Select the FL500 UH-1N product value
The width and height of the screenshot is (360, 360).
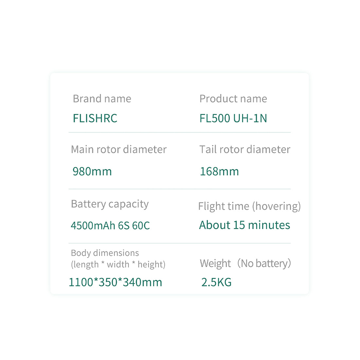pyautogui.click(x=233, y=118)
